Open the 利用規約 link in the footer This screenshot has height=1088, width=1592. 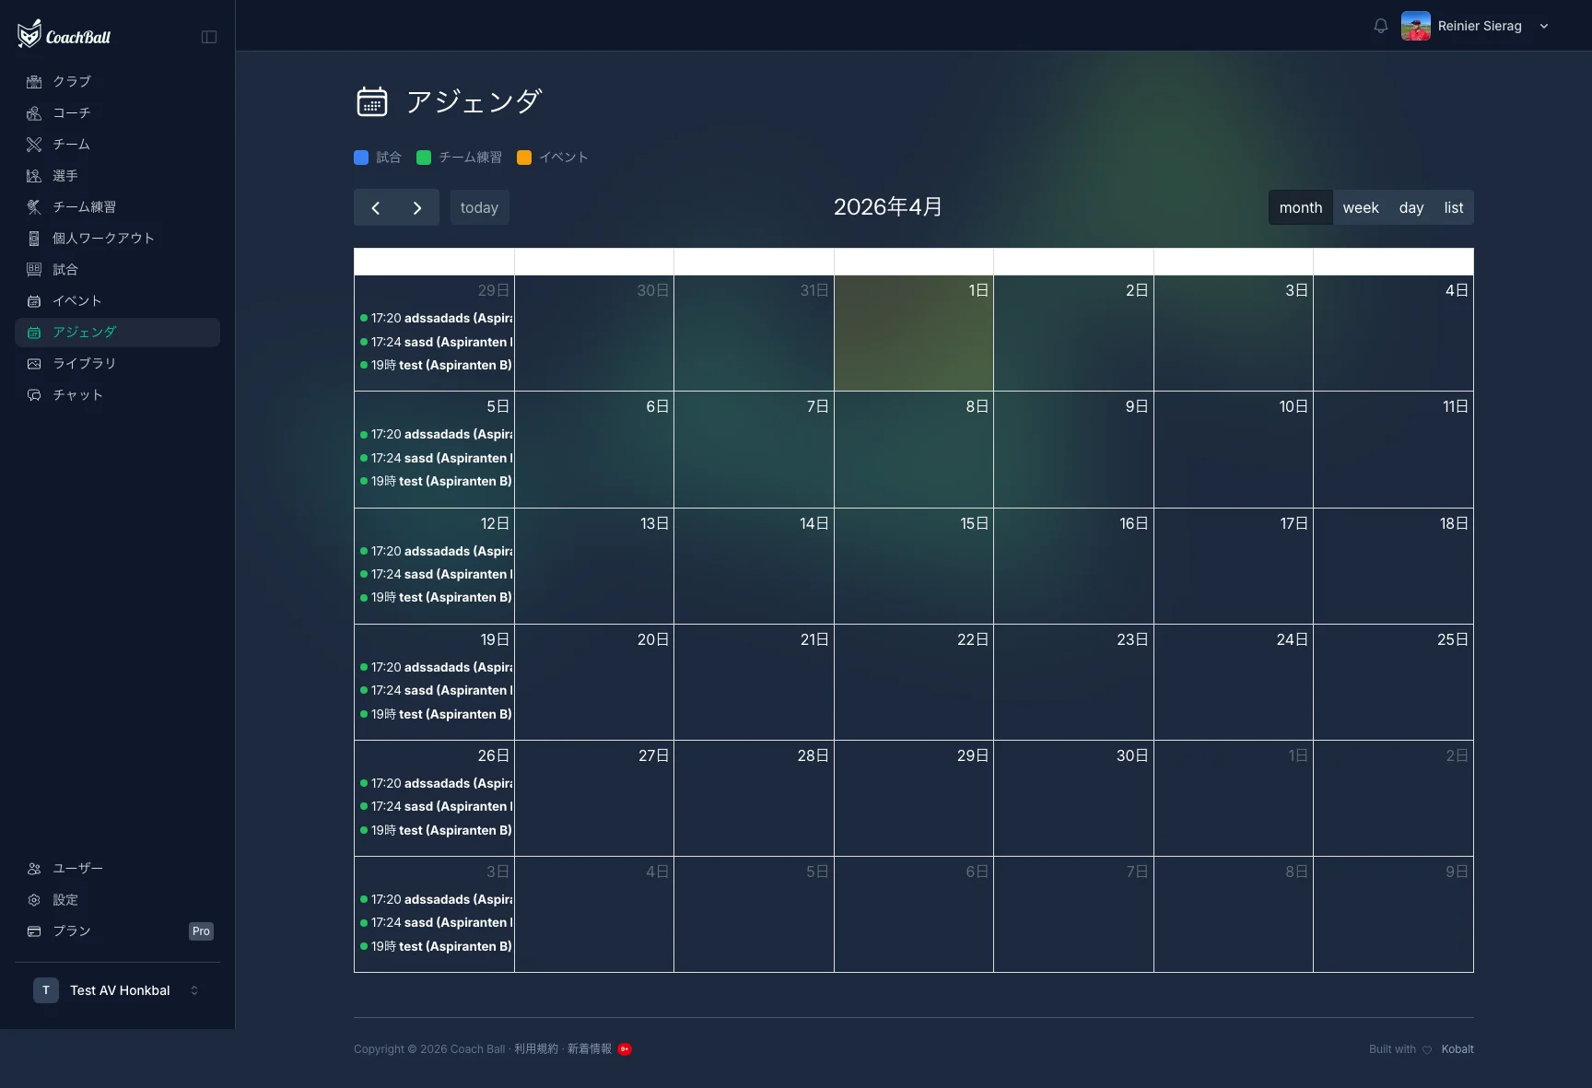tap(536, 1049)
